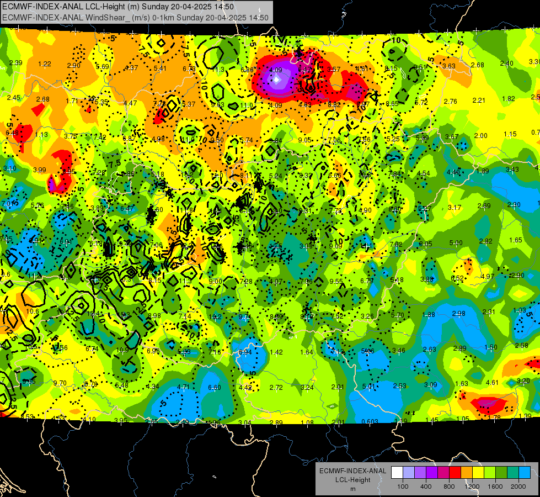The width and height of the screenshot is (540, 497).
Task: Click the shear value '7.62'
Action: (396, 245)
